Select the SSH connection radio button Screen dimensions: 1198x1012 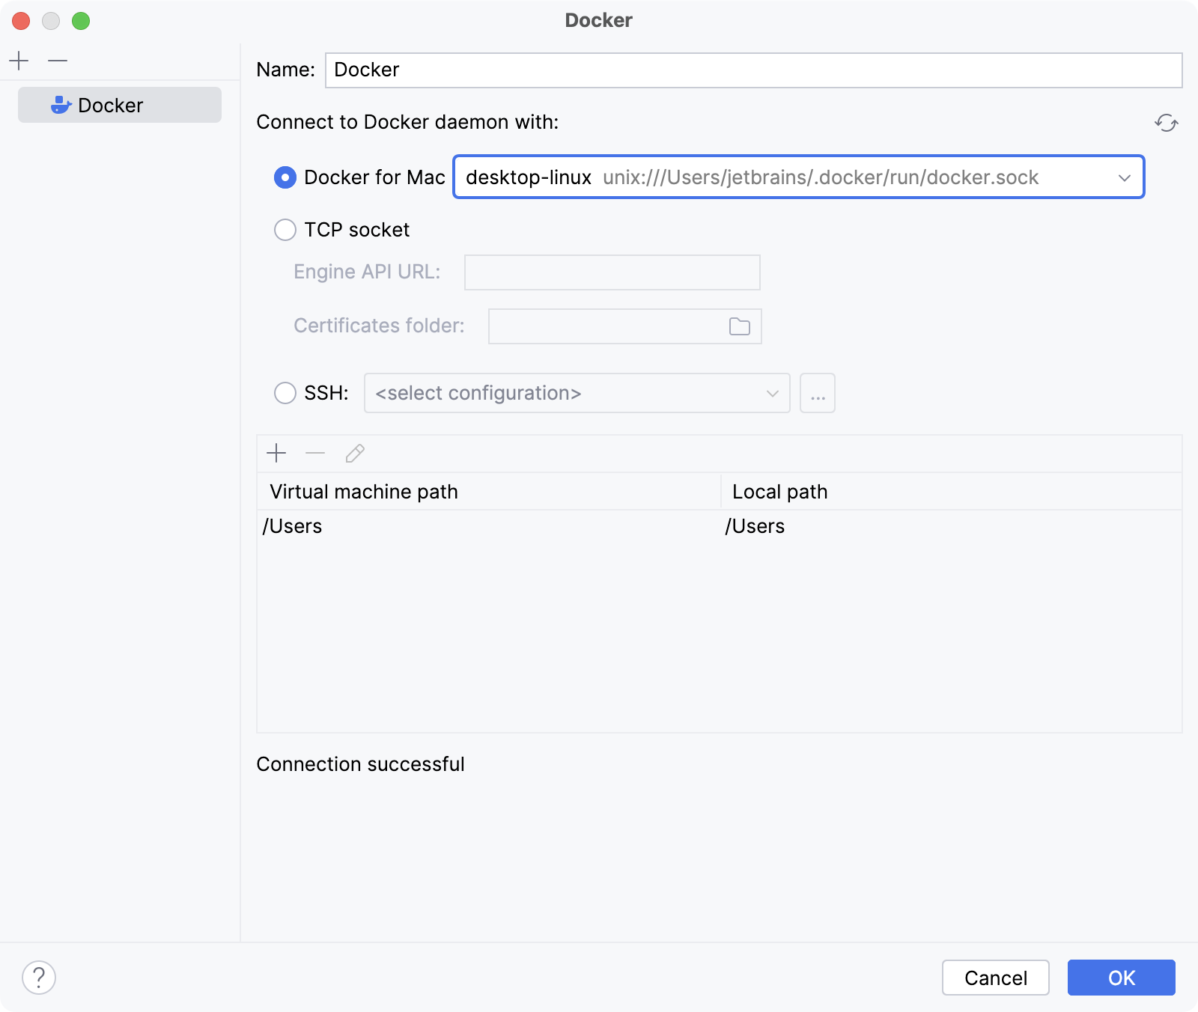pyautogui.click(x=285, y=393)
